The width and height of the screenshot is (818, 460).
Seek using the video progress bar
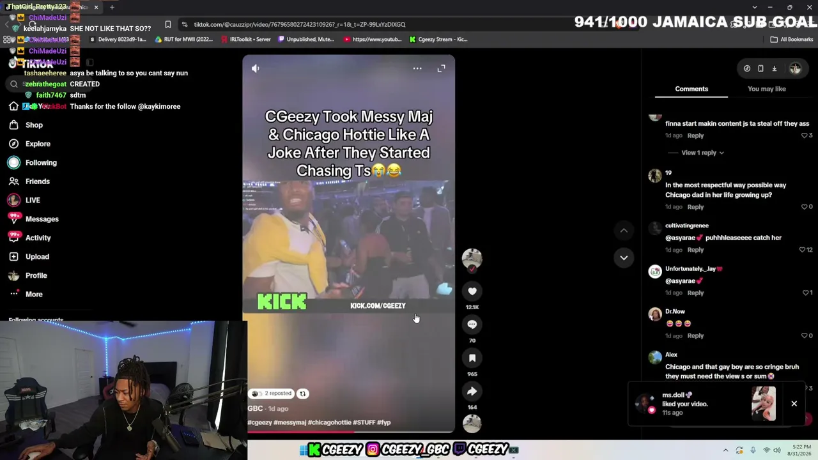tap(348, 432)
